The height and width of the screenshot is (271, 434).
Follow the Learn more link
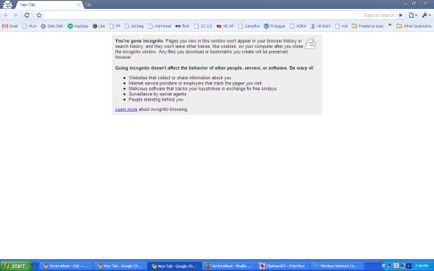(x=126, y=109)
